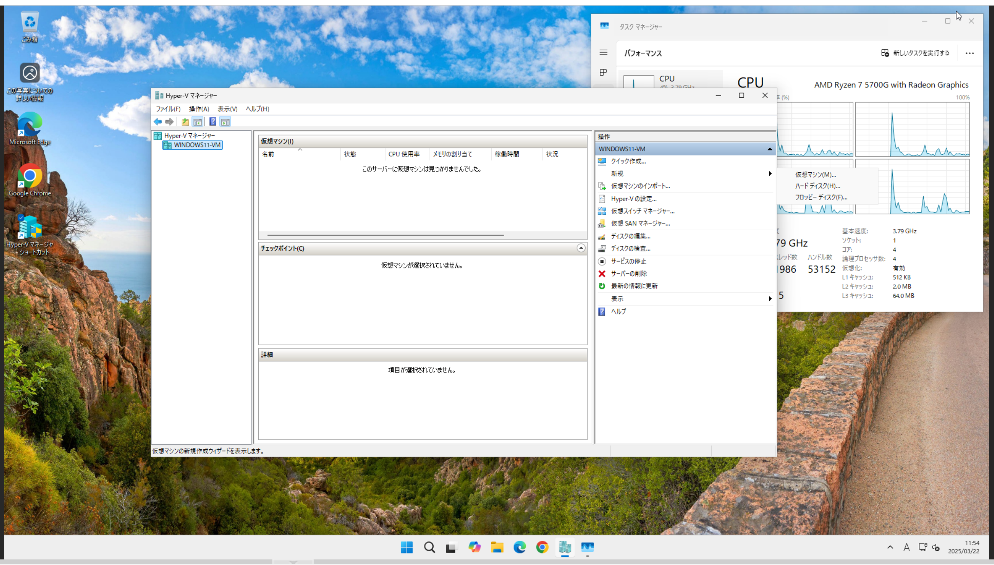This screenshot has height=565, width=994.
Task: Click the back arrow in Hyper-V toolbar
Action: [157, 122]
